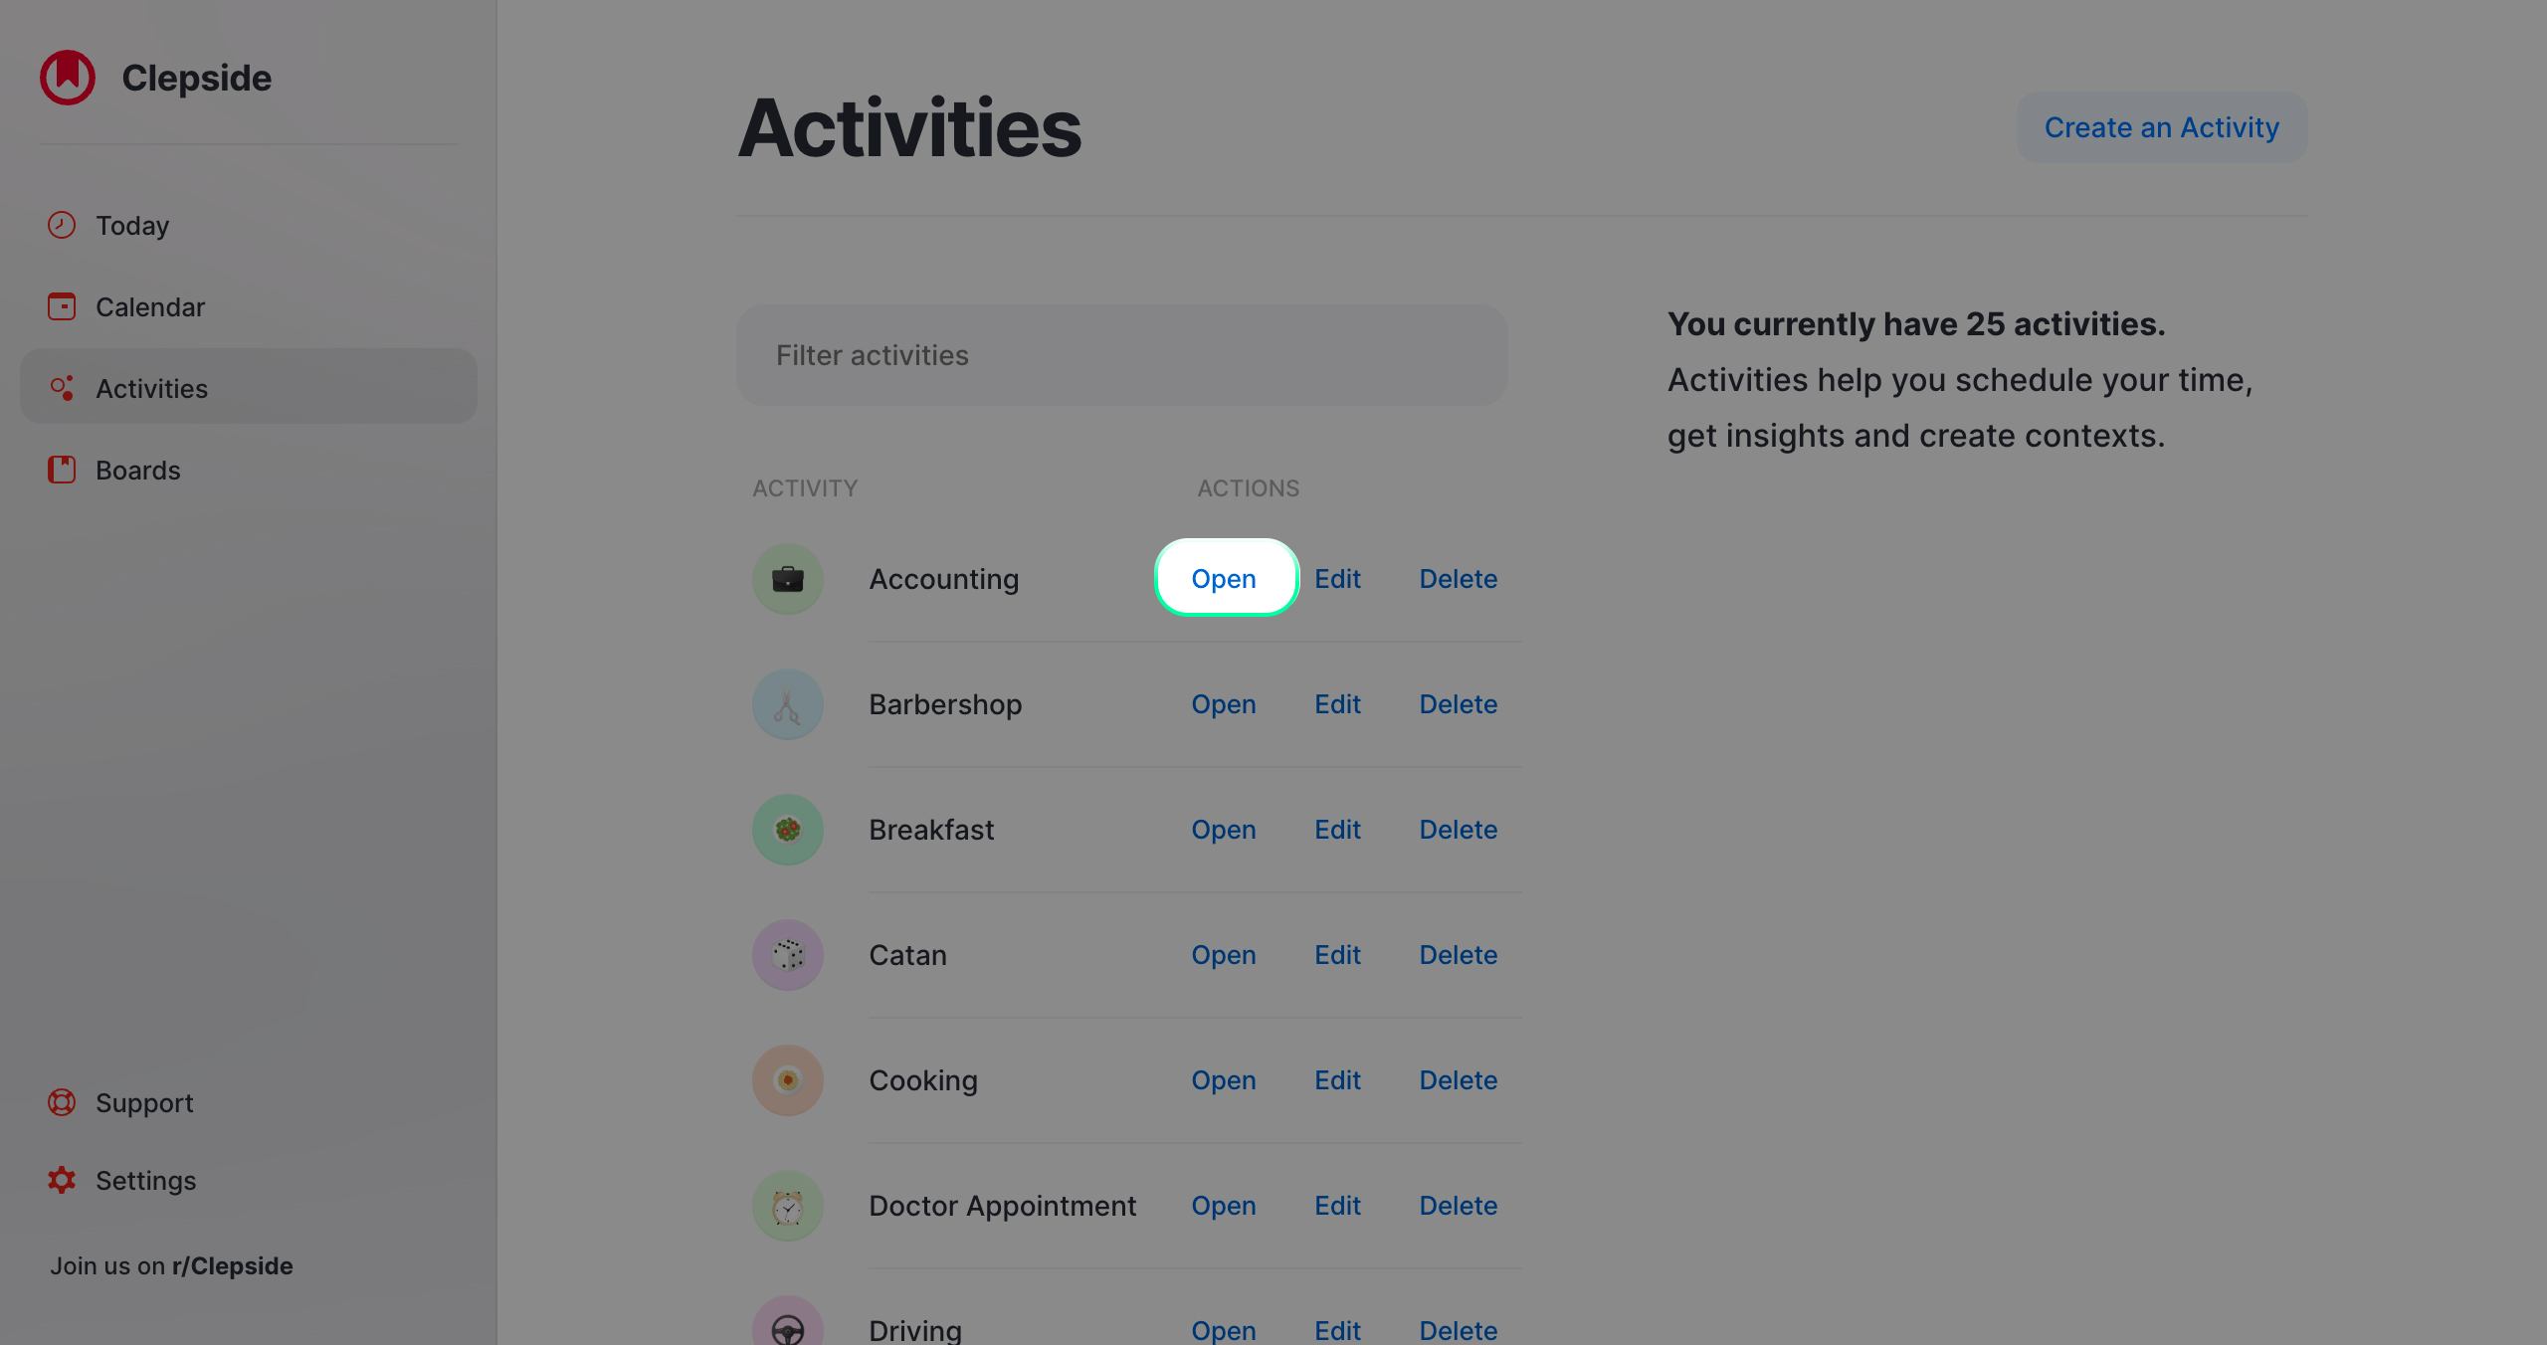Open Settings via the gear icon

coord(61,1180)
